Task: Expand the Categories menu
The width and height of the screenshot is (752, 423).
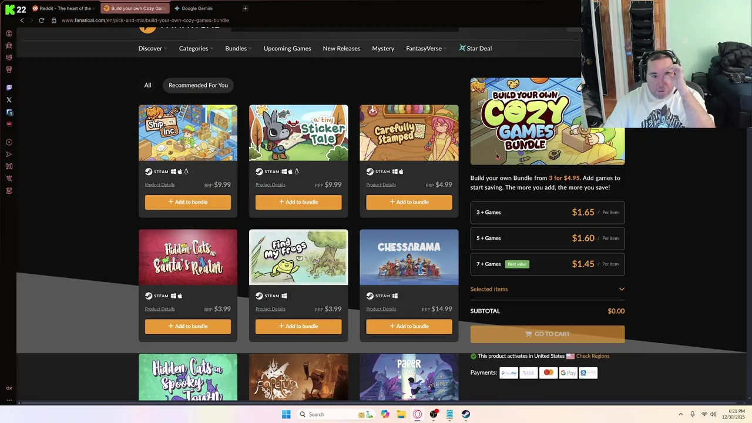Action: coord(196,48)
